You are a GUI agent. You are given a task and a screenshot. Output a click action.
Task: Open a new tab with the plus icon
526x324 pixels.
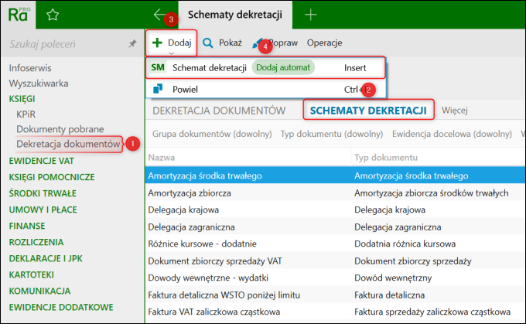point(311,15)
